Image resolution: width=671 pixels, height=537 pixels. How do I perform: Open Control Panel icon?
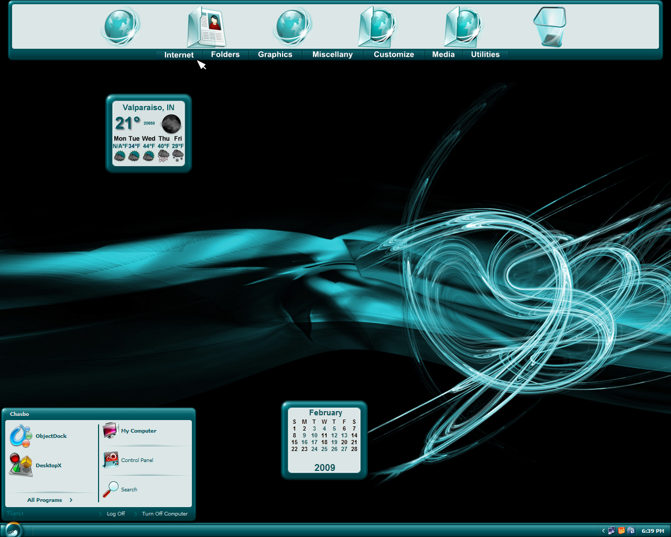[111, 460]
